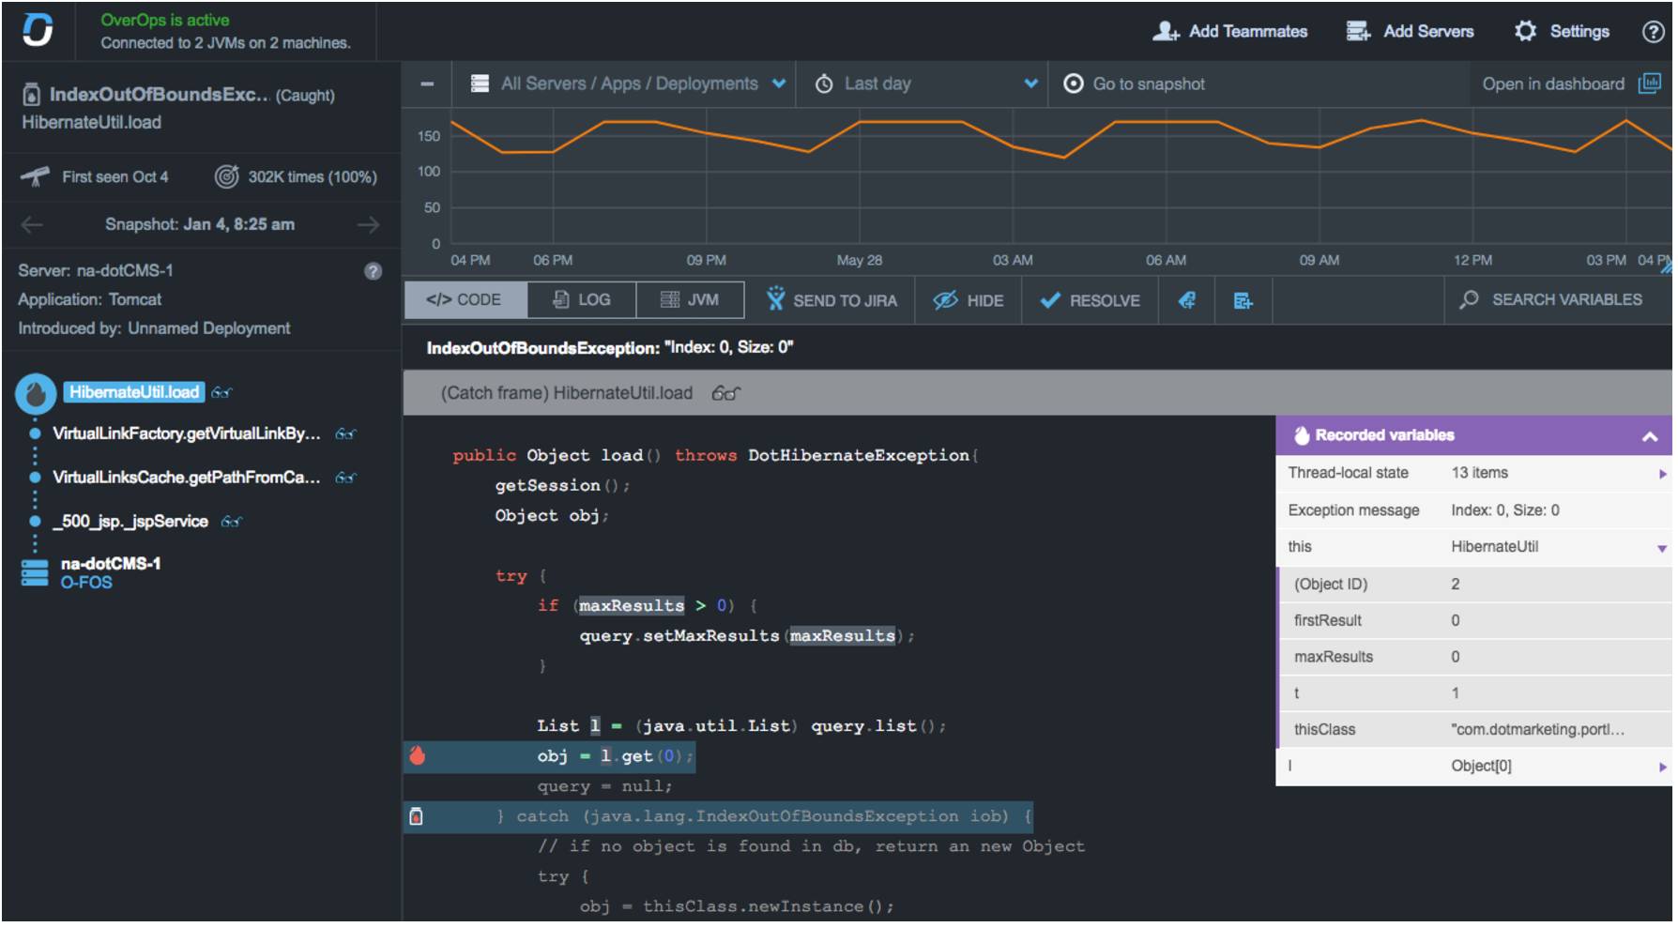Click the Add Teammates person icon

(x=1166, y=31)
